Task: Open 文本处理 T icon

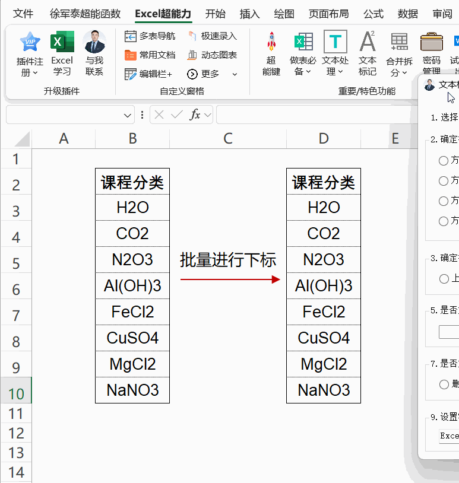Action: coord(335,42)
